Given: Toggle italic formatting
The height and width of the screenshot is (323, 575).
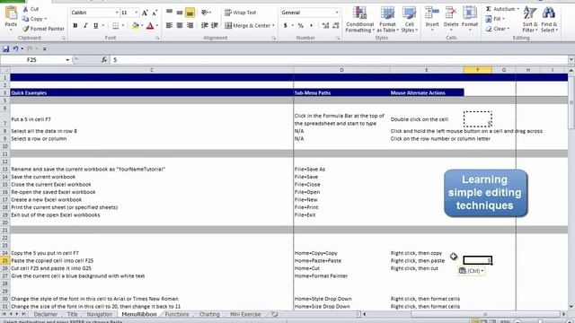Looking at the screenshot, I should pos(85,26).
